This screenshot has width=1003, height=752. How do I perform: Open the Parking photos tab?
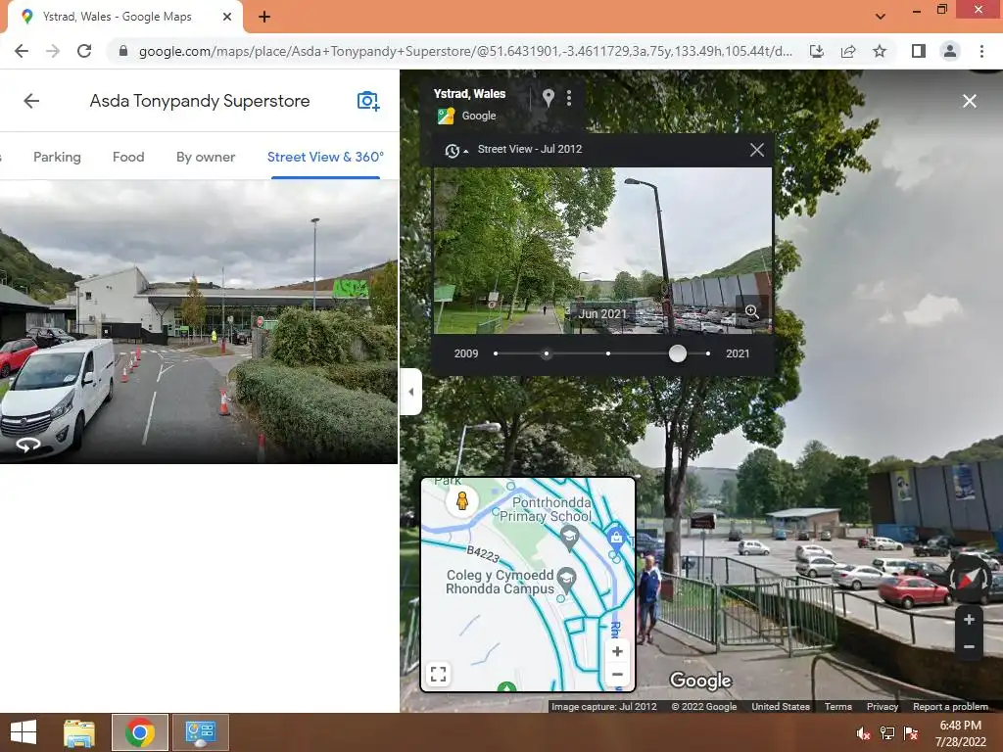tap(57, 158)
